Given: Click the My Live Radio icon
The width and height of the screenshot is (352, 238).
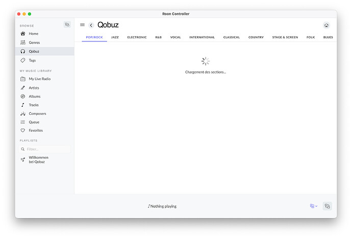Looking at the screenshot, I should pos(23,79).
